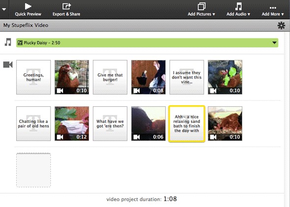Image resolution: width=290 pixels, height=207 pixels.
Task: Select the first hen video clip (0:10)
Action: coord(72,77)
